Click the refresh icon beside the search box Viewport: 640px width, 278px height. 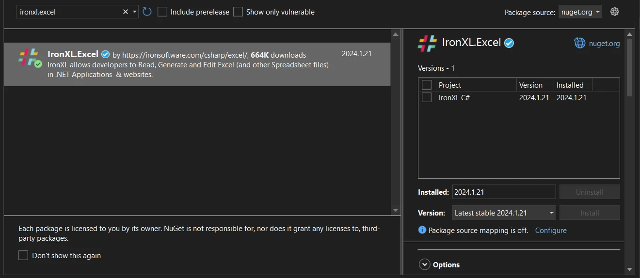(147, 12)
